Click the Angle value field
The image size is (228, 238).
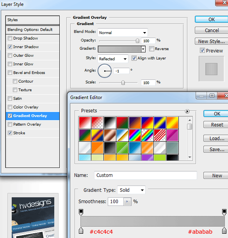tap(121, 71)
